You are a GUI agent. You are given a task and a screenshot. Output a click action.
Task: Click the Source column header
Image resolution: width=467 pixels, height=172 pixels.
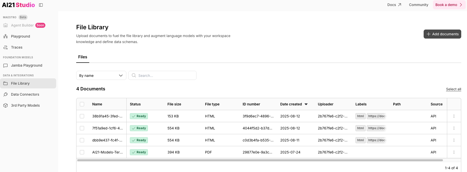click(x=437, y=104)
